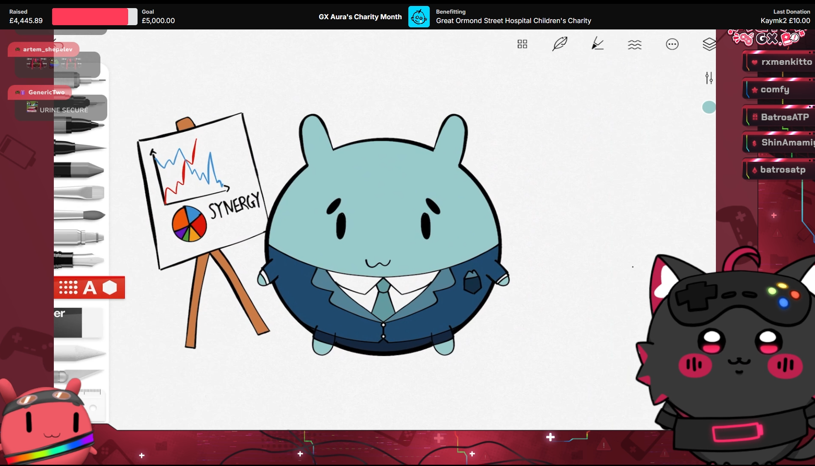The image size is (815, 466).
Task: Select the pointed brush pen tool
Action: (x=80, y=148)
